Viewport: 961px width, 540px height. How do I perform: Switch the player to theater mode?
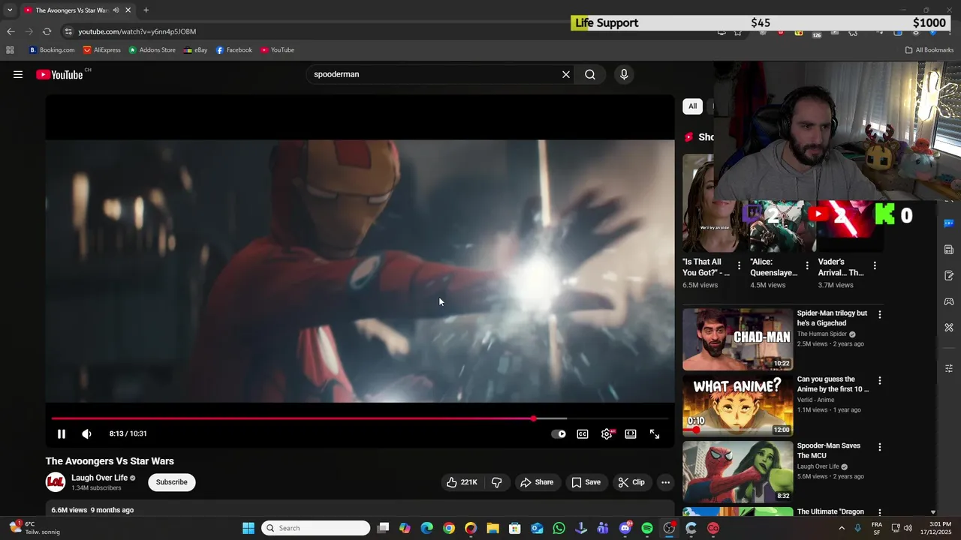click(x=631, y=433)
